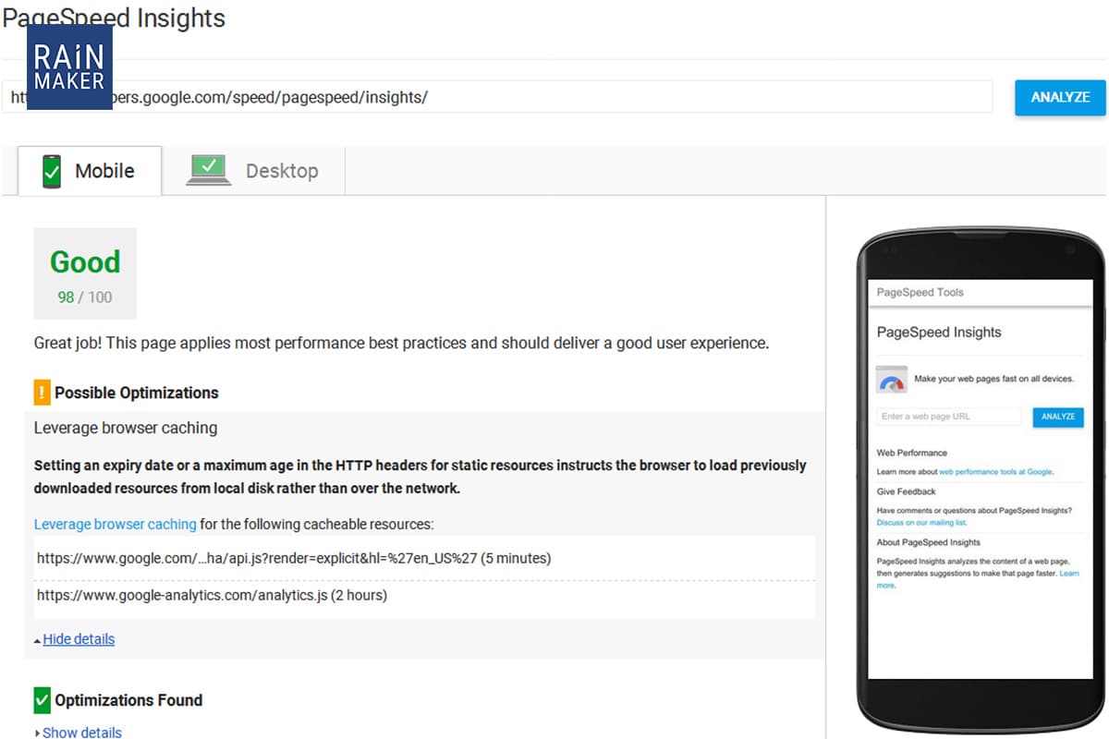Click the analytics.js cacheable resource row
1109x739 pixels.
click(x=212, y=595)
